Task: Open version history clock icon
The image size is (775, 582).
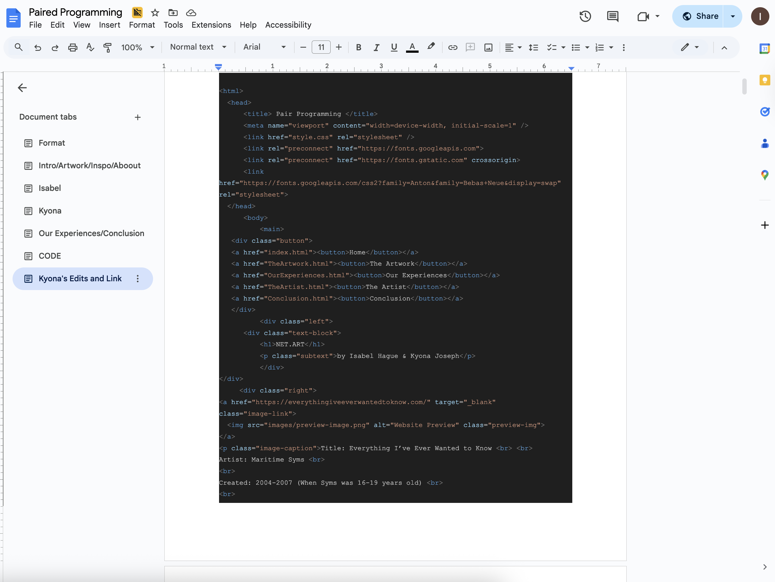Action: (x=585, y=16)
